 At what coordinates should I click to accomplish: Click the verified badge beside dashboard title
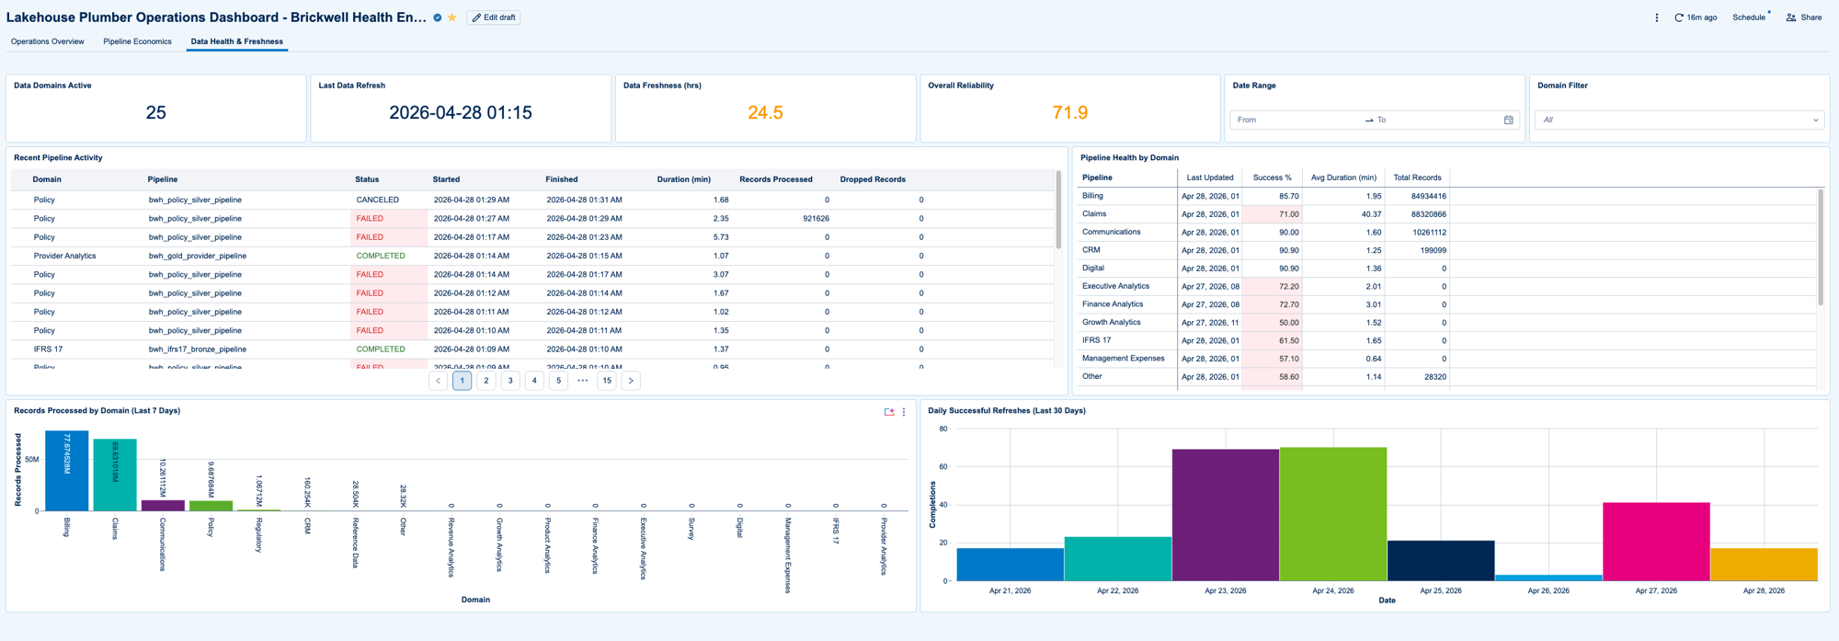pos(438,17)
